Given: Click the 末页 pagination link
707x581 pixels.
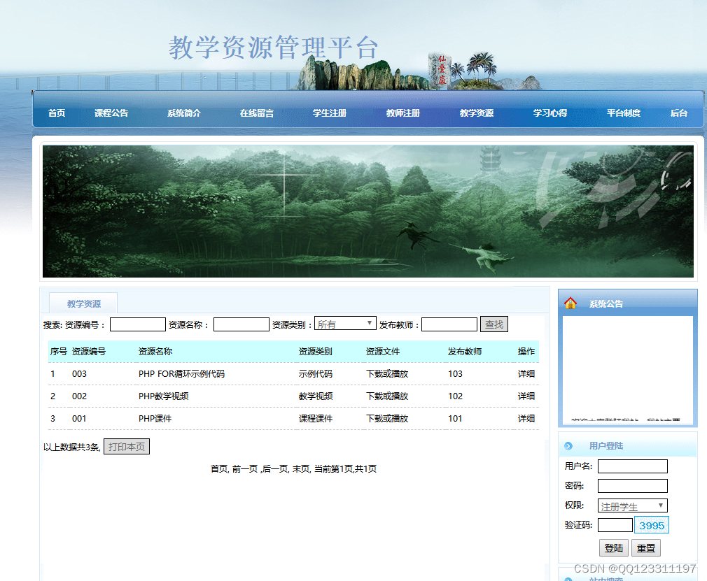Looking at the screenshot, I should [301, 469].
